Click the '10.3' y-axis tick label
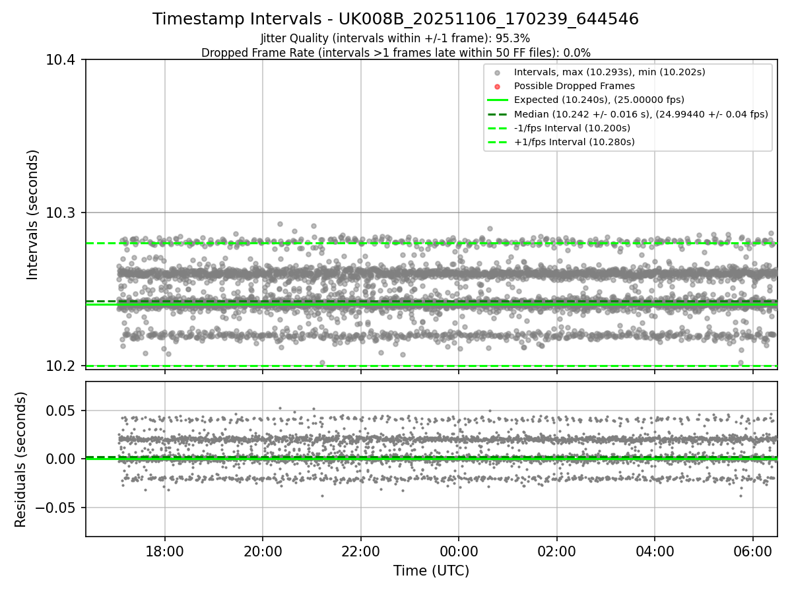Image resolution: width=792 pixels, height=594 pixels. pos(62,213)
